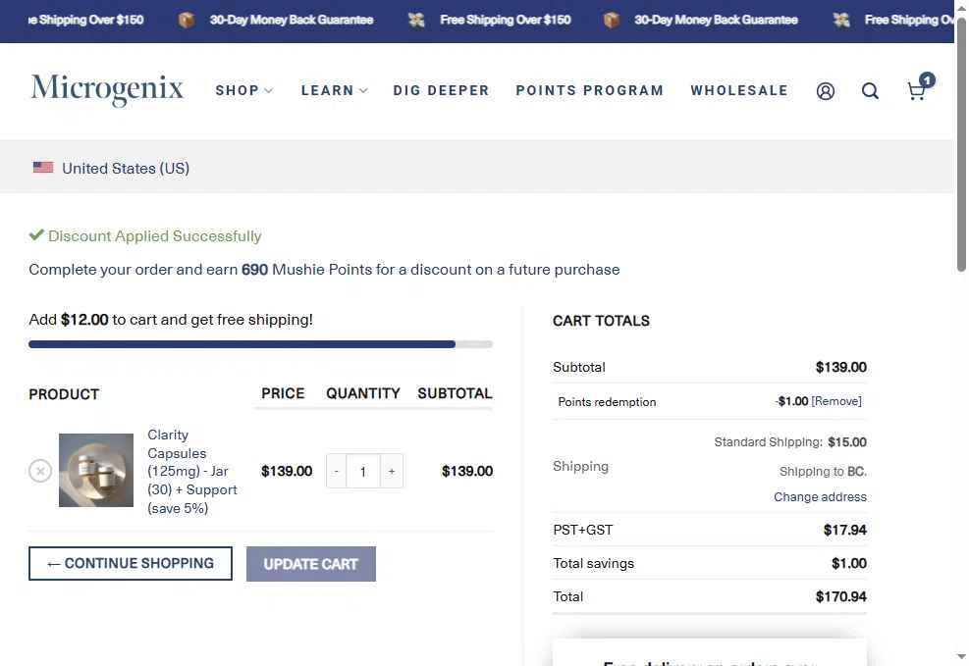Click the quantity input field
The height and width of the screenshot is (666, 969).
[363, 471]
